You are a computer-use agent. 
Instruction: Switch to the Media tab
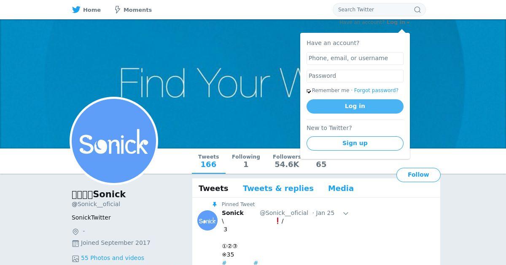[x=341, y=188]
